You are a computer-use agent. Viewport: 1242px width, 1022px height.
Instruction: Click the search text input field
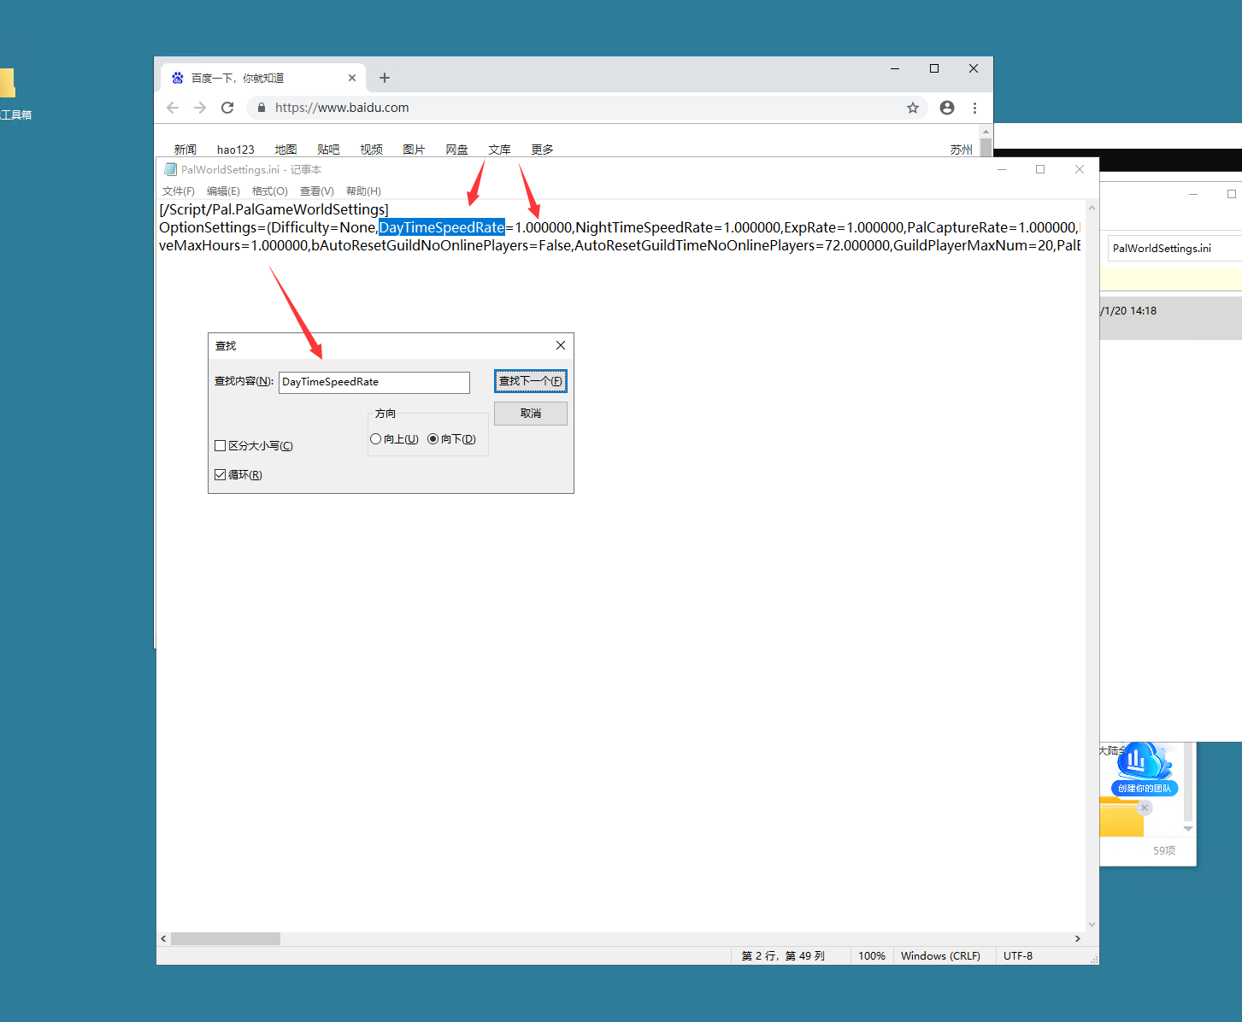[x=374, y=382]
